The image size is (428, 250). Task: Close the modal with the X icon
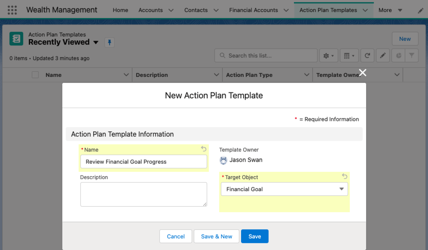[362, 73]
